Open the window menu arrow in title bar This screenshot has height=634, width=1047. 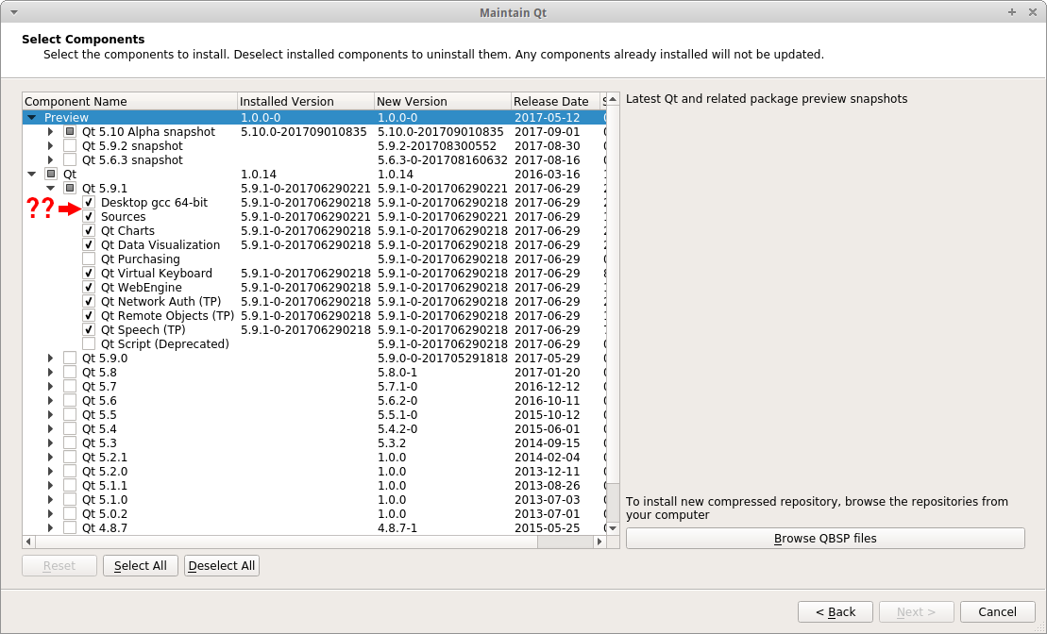tap(14, 12)
